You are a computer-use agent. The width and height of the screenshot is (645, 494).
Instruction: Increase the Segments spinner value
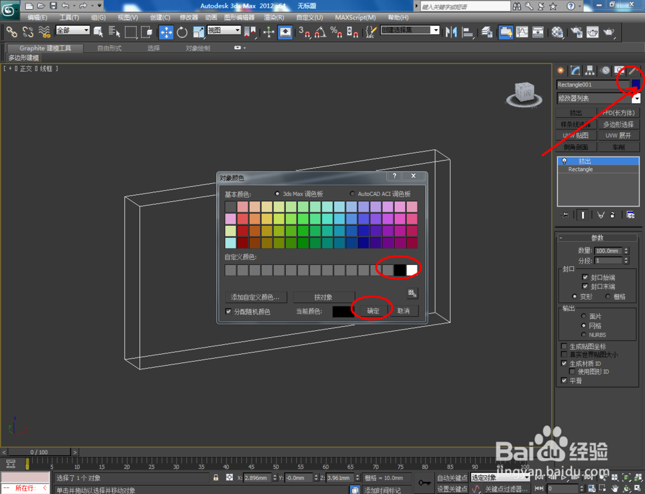point(626,259)
